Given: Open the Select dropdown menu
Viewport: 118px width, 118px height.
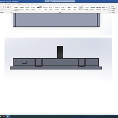Looking at the screenshot, I should tap(113, 10).
